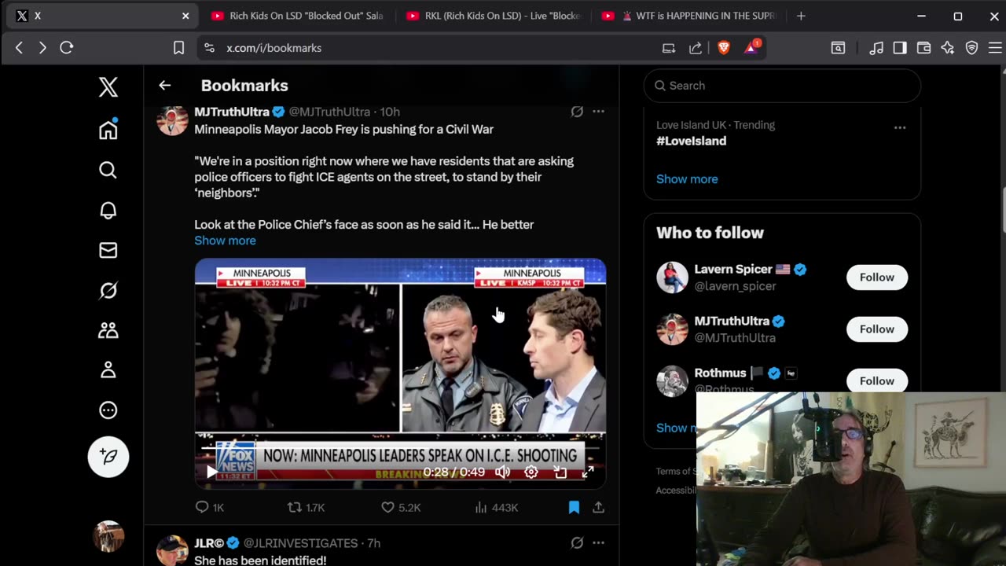Remove bookmark from MJTruthUltra post
This screenshot has height=566, width=1006.
(574, 508)
